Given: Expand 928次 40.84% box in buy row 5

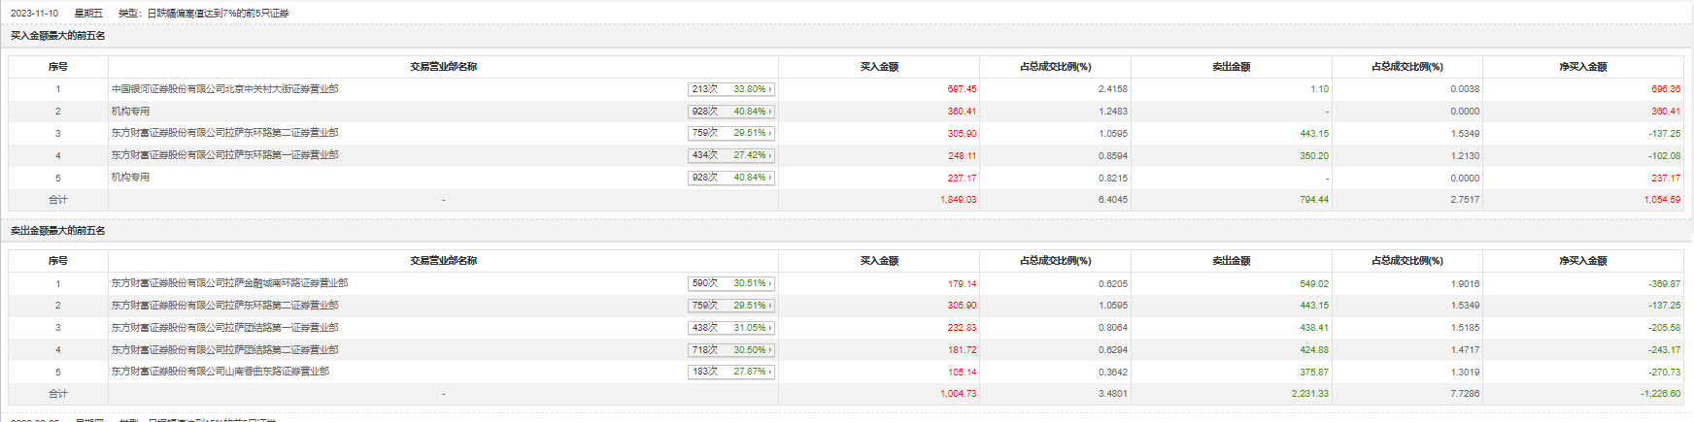Looking at the screenshot, I should tap(731, 178).
